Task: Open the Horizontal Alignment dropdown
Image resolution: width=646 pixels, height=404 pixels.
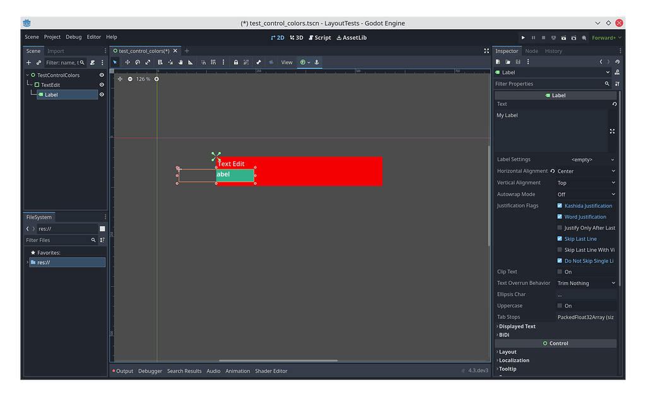Action: (x=586, y=171)
